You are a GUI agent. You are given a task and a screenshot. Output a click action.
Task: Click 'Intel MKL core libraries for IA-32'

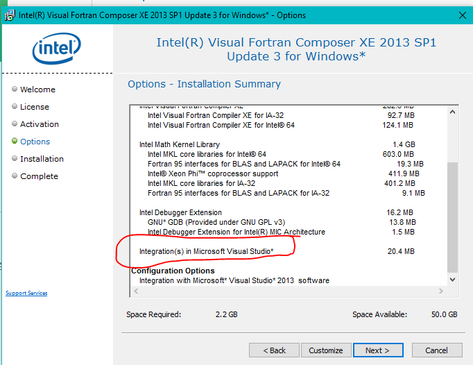202,183
